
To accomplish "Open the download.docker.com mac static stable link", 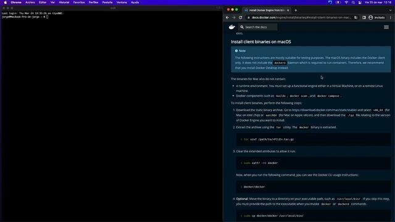I will (324, 110).
